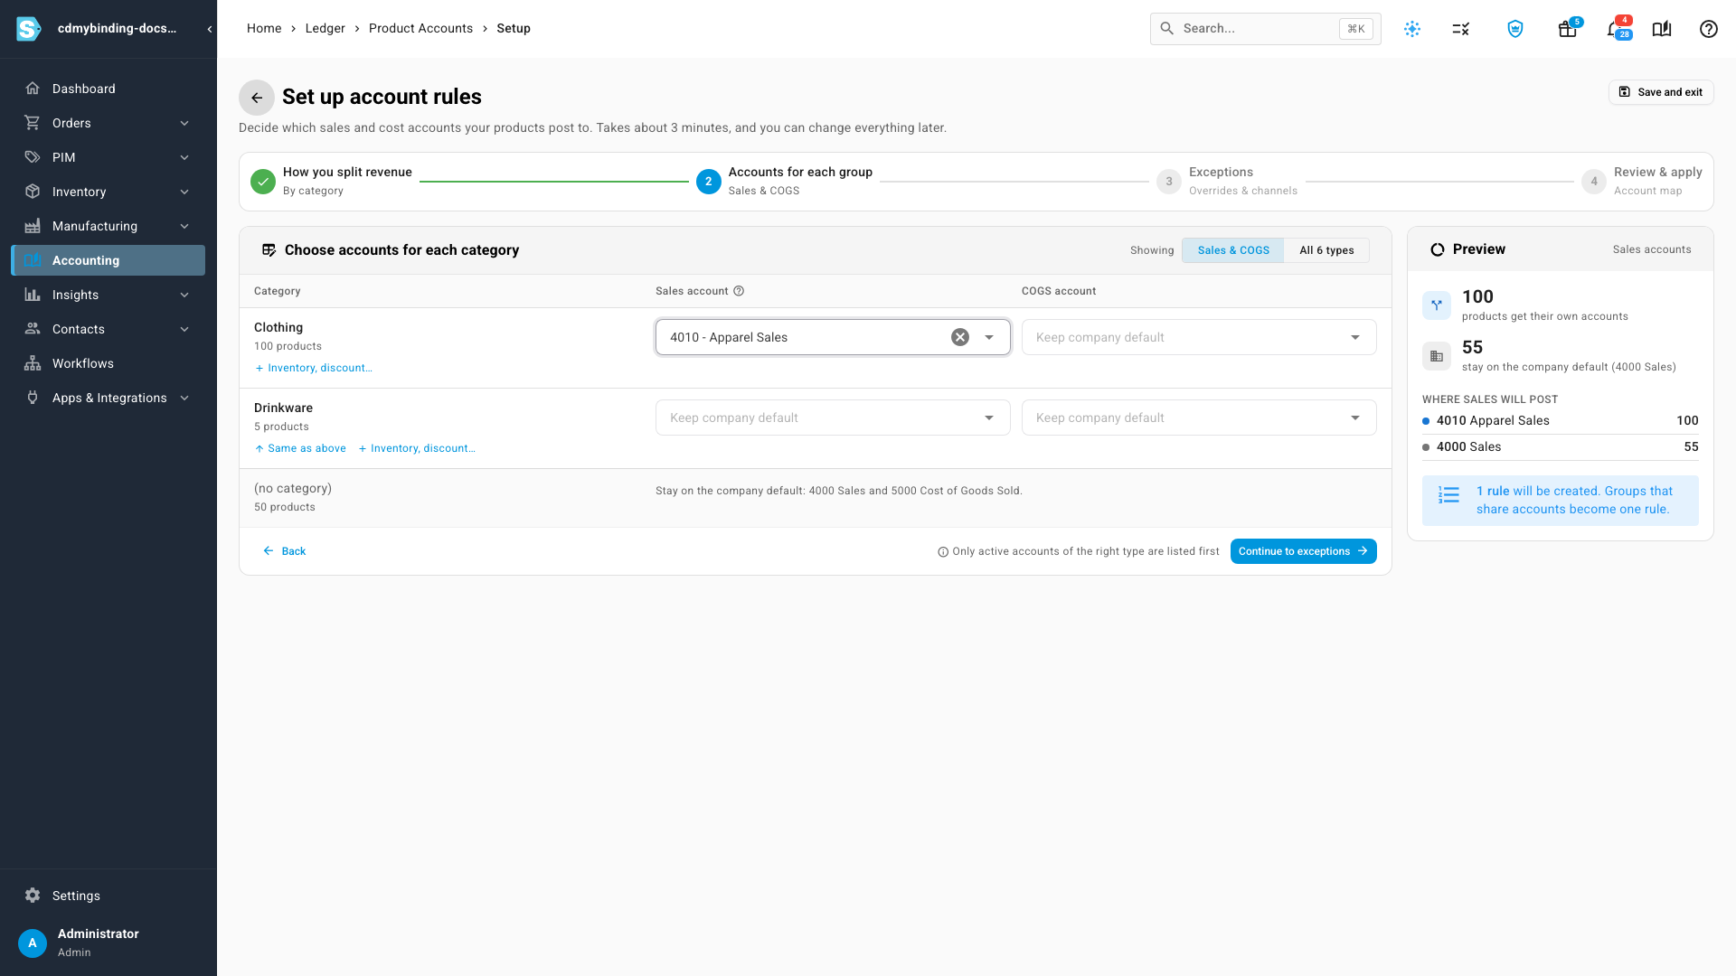Expand the Orders menu chevron
Viewport: 1736px width, 976px height.
tap(184, 123)
